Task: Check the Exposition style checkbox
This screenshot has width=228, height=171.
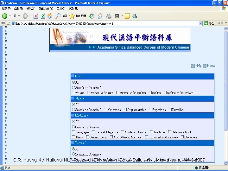Action: 150,110
